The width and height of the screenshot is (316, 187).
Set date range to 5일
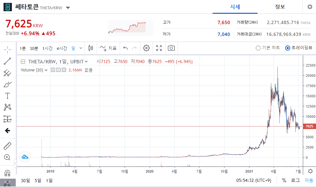pos(38,181)
